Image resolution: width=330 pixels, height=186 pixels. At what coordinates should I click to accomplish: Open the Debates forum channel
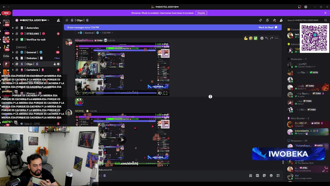point(37,58)
